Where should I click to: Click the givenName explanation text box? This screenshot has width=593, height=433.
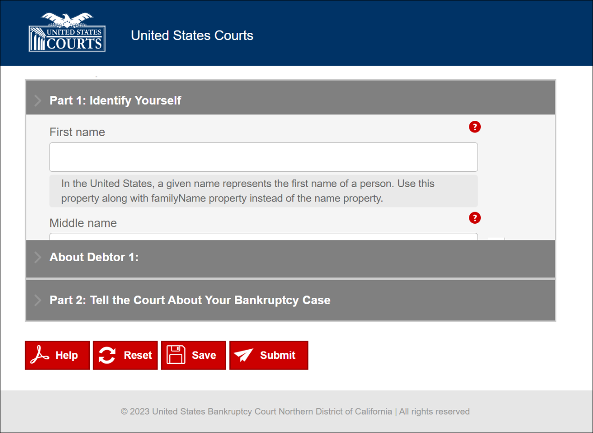263,191
